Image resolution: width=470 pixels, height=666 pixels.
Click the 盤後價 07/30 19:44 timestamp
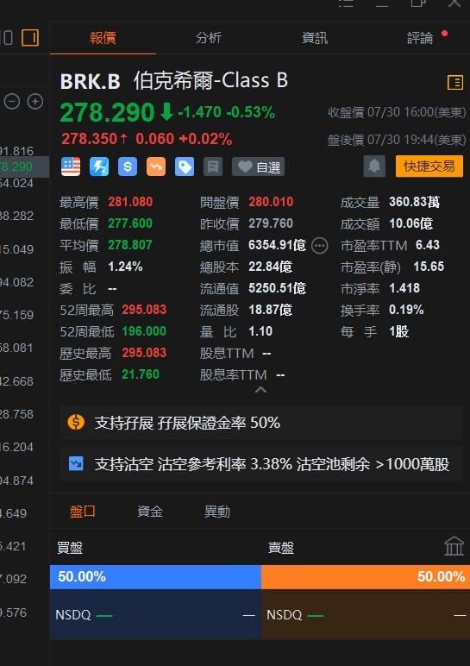coord(397,140)
